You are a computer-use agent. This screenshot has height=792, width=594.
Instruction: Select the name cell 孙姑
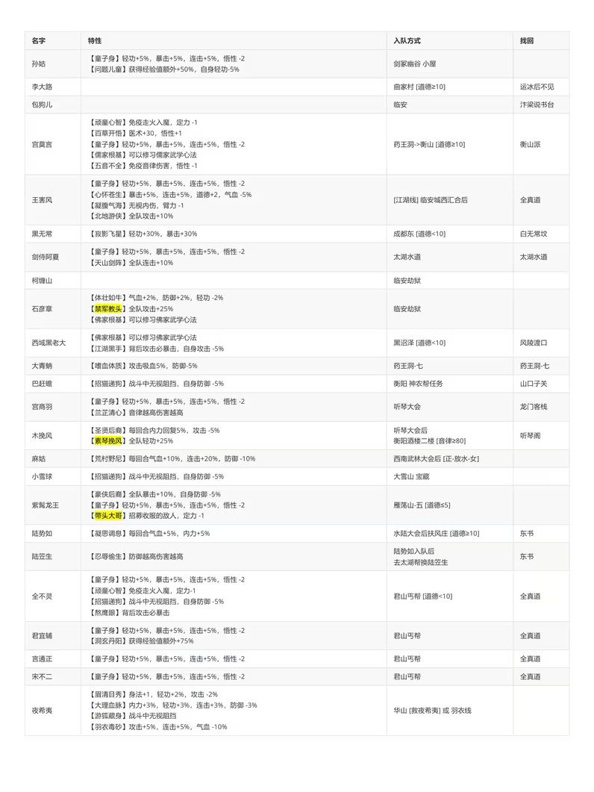[38, 64]
